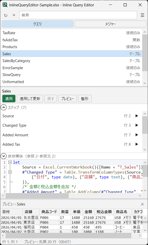Click into the 検索 search field
Image resolution: width=148 pixels, height=245 pixels.
pos(78,15)
